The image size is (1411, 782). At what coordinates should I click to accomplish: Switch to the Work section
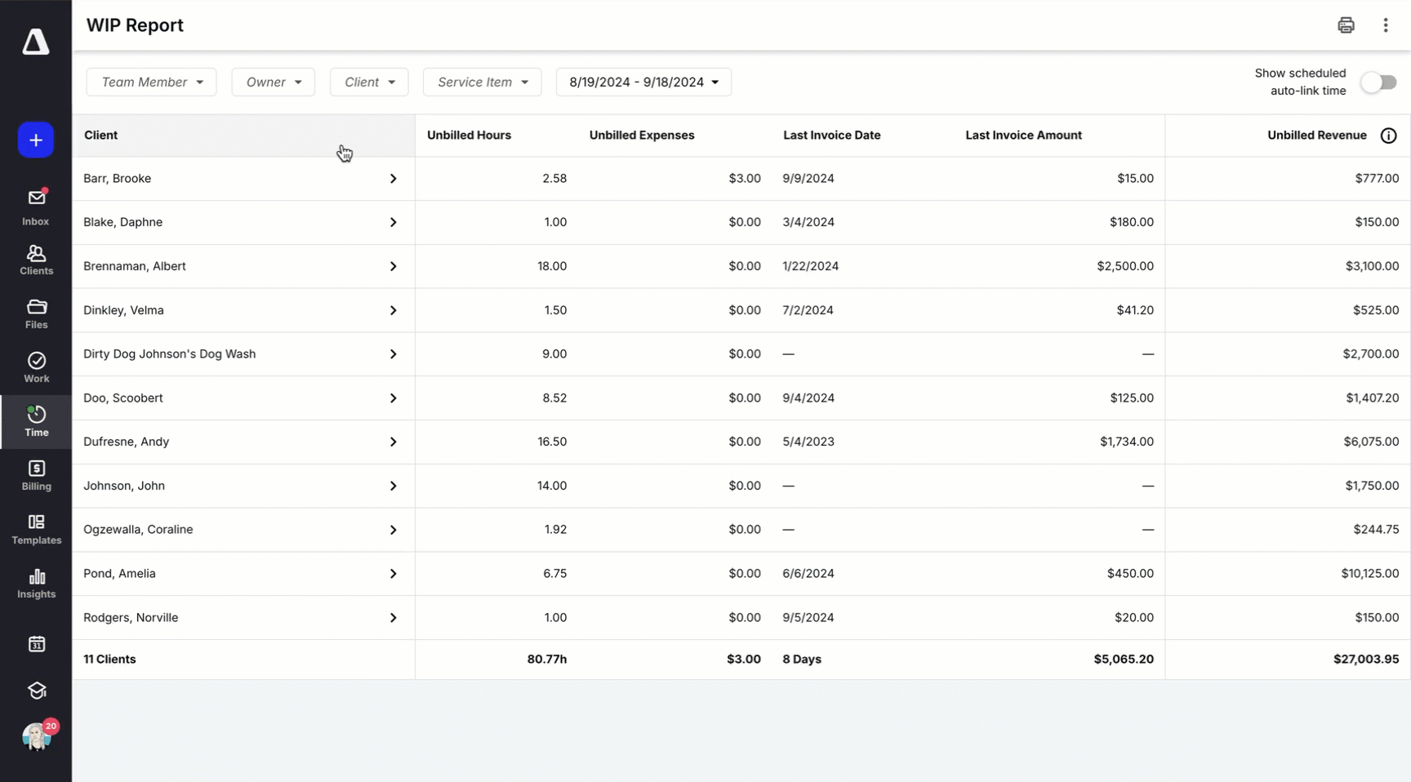click(x=36, y=367)
